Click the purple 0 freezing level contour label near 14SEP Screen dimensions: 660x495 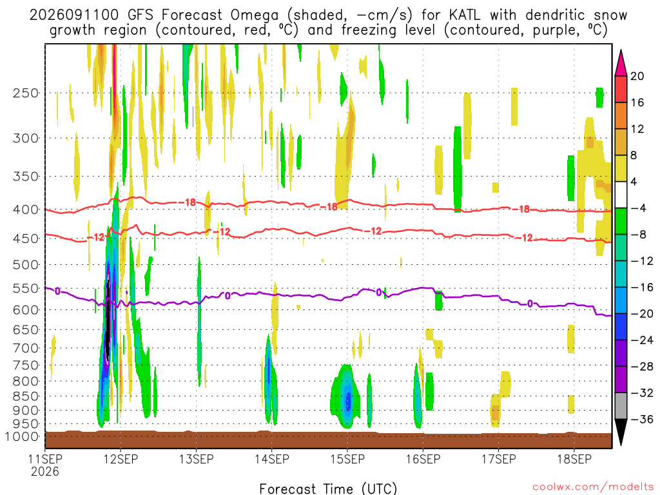coord(228,296)
